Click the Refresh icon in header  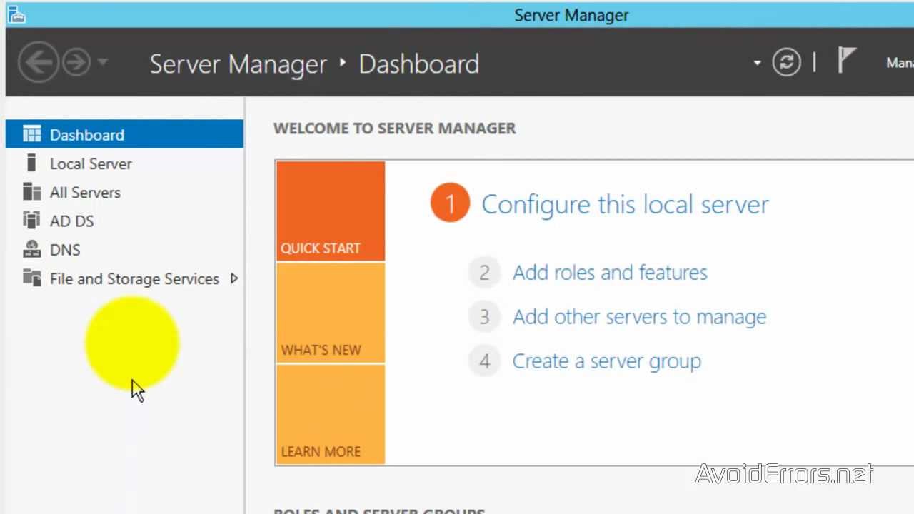pyautogui.click(x=786, y=63)
